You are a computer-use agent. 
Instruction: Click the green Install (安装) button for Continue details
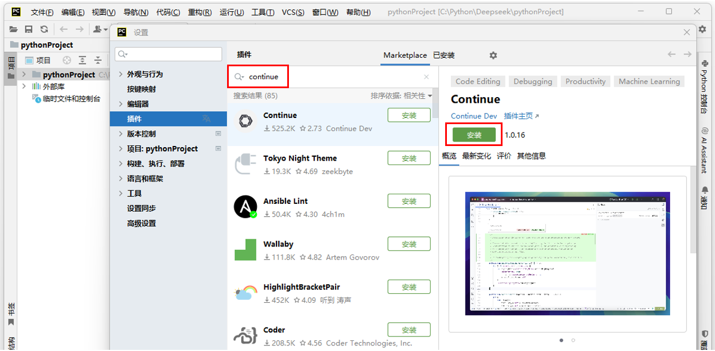click(x=474, y=135)
